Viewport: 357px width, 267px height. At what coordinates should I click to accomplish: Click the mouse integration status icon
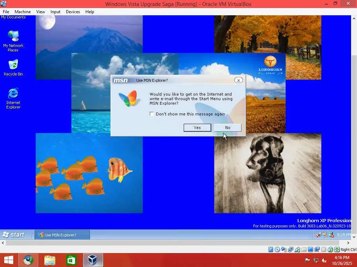pos(331,250)
